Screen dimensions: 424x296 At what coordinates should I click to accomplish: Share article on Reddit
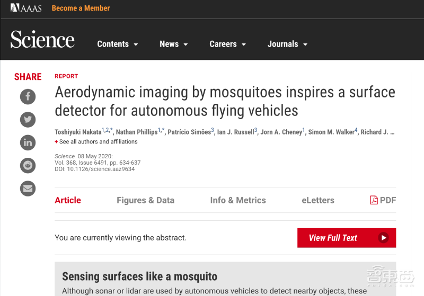click(x=28, y=165)
